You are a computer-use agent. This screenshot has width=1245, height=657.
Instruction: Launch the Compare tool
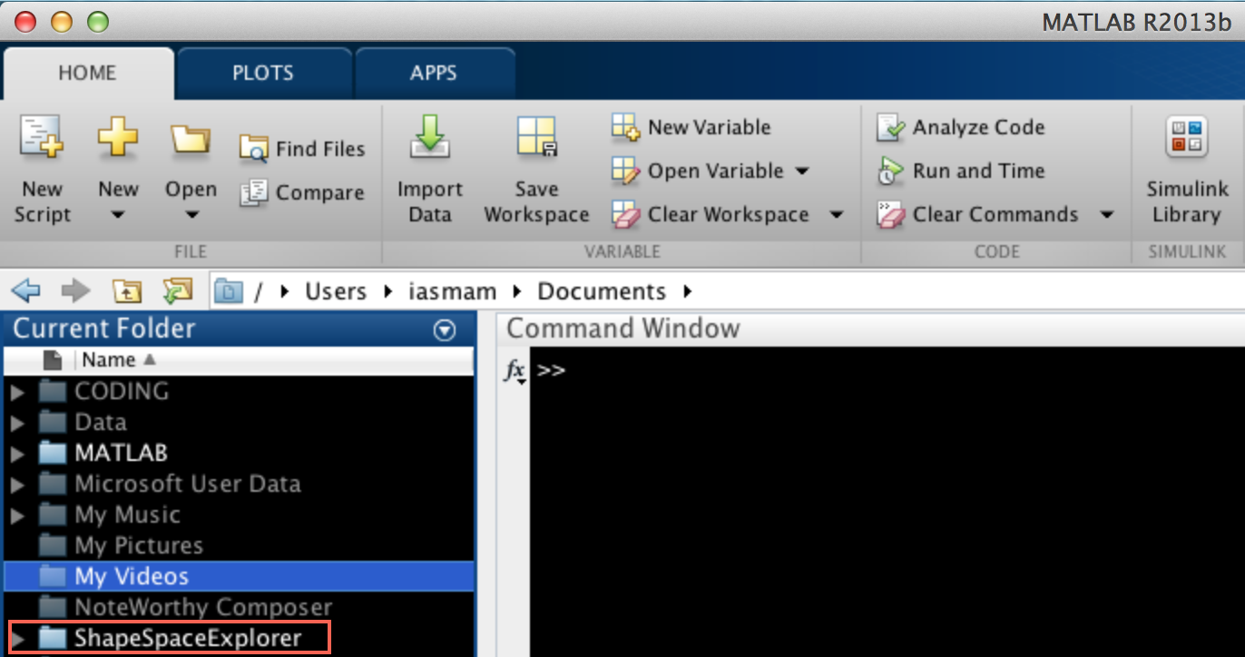click(x=302, y=192)
